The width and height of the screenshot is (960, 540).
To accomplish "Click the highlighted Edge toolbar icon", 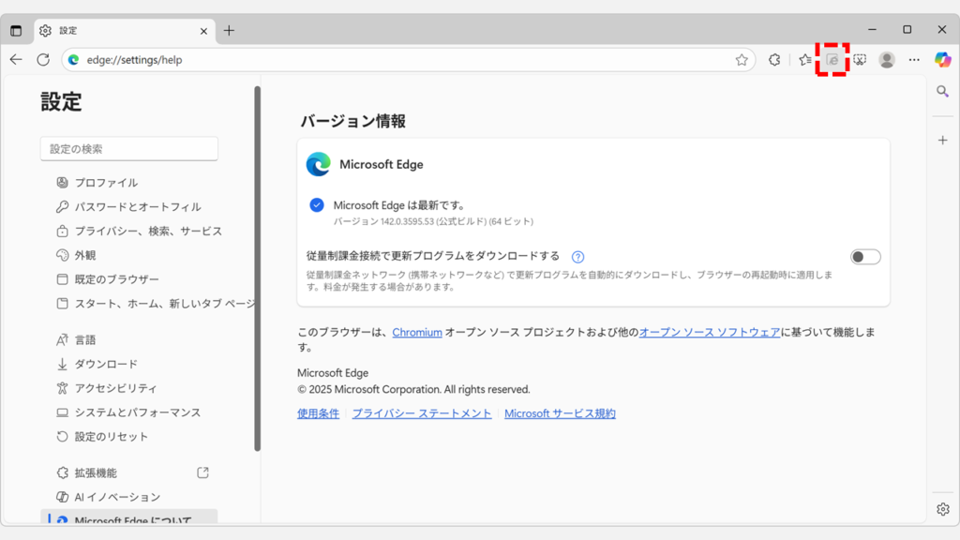I will pos(833,59).
